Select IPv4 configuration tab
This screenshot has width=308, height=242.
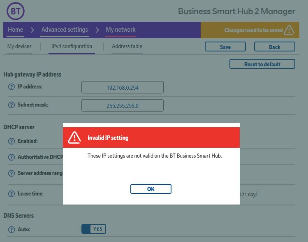72,47
